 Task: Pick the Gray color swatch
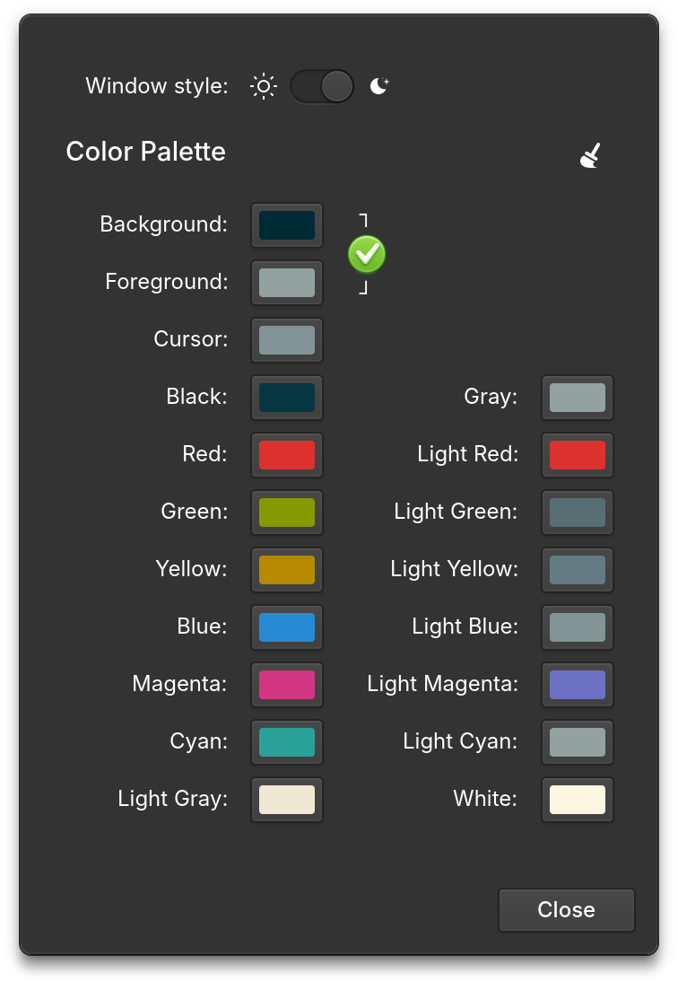coord(578,398)
